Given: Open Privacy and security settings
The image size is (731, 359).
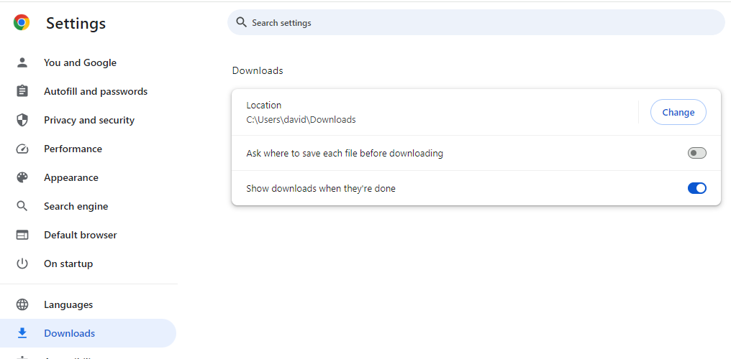Looking at the screenshot, I should (x=88, y=120).
